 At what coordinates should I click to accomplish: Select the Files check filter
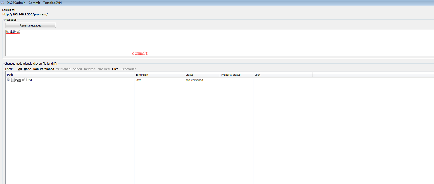click(x=115, y=69)
